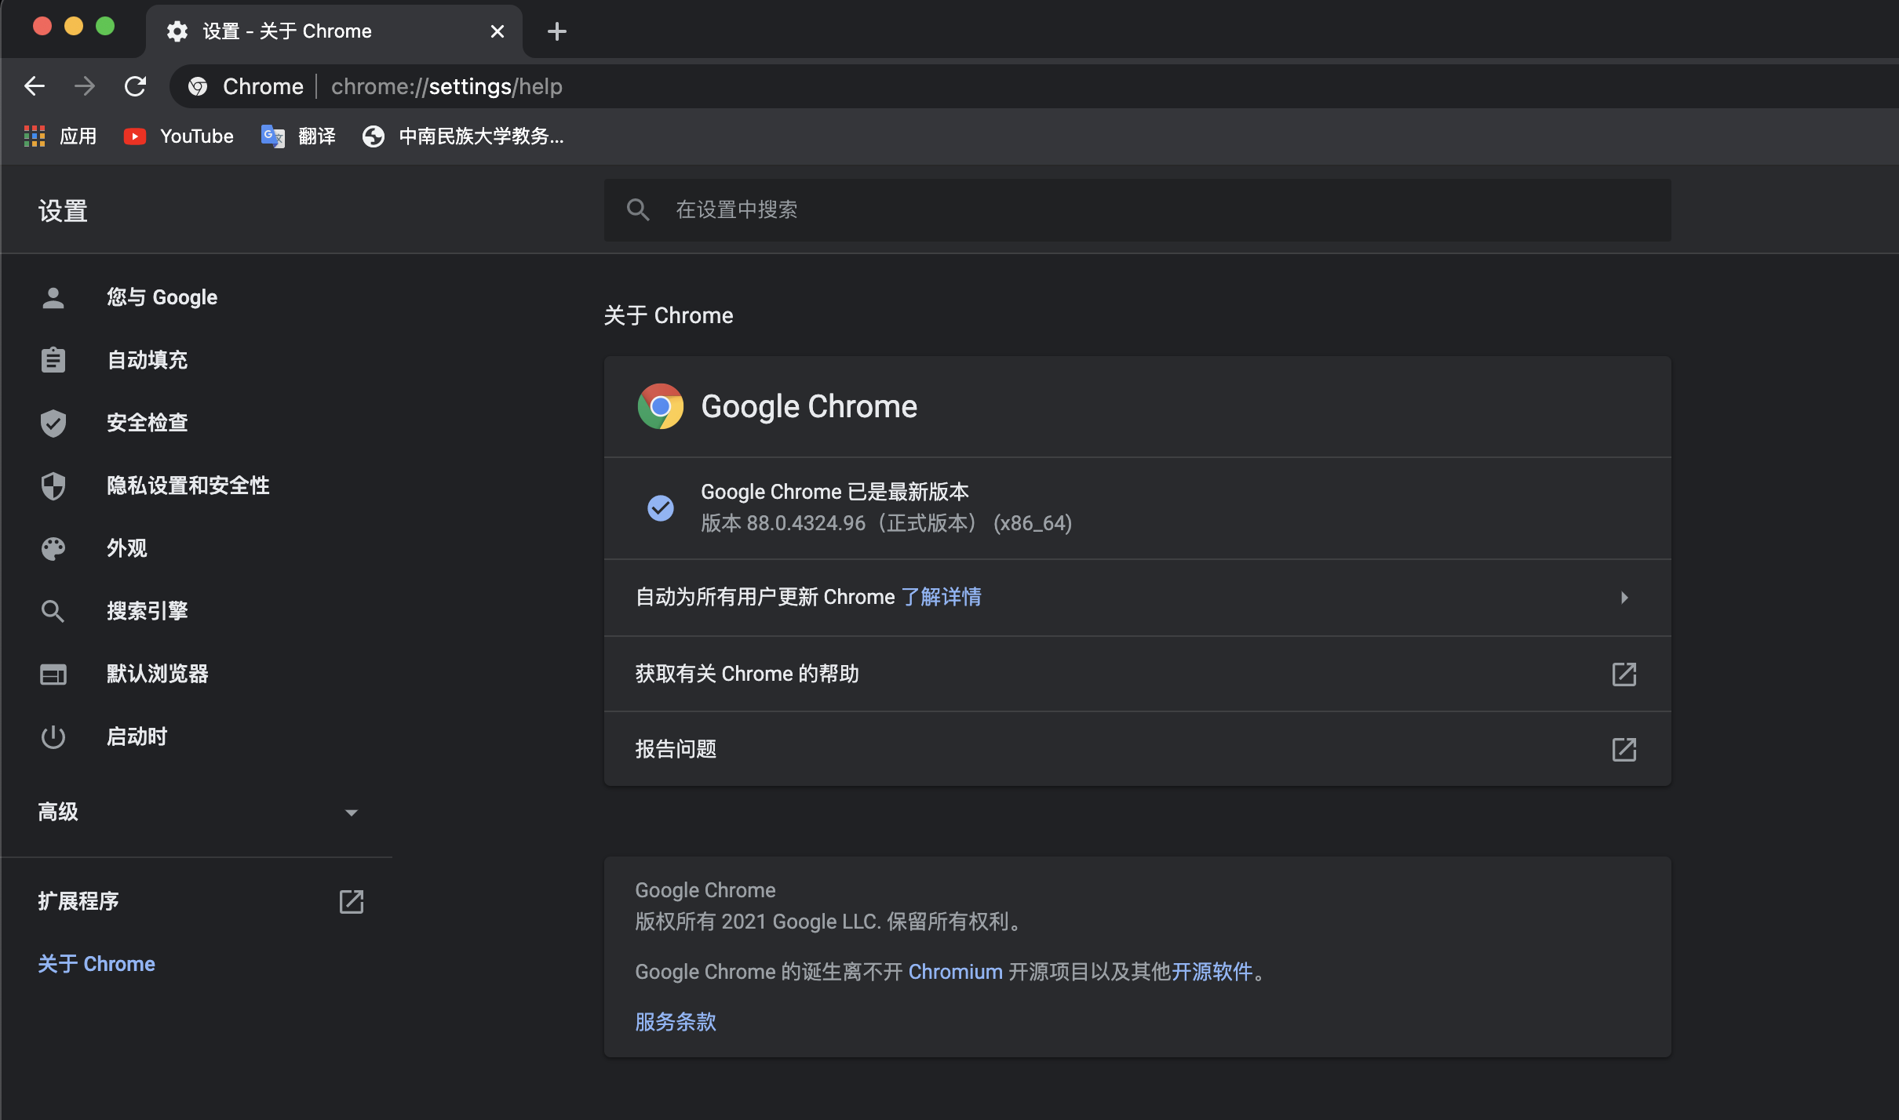This screenshot has height=1120, width=1899.
Task: Open the YouTube bookmark
Action: pos(179,136)
